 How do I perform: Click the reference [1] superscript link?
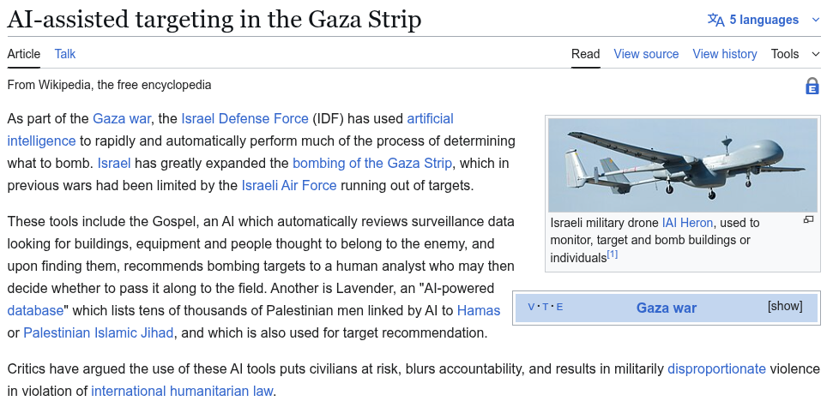click(613, 254)
